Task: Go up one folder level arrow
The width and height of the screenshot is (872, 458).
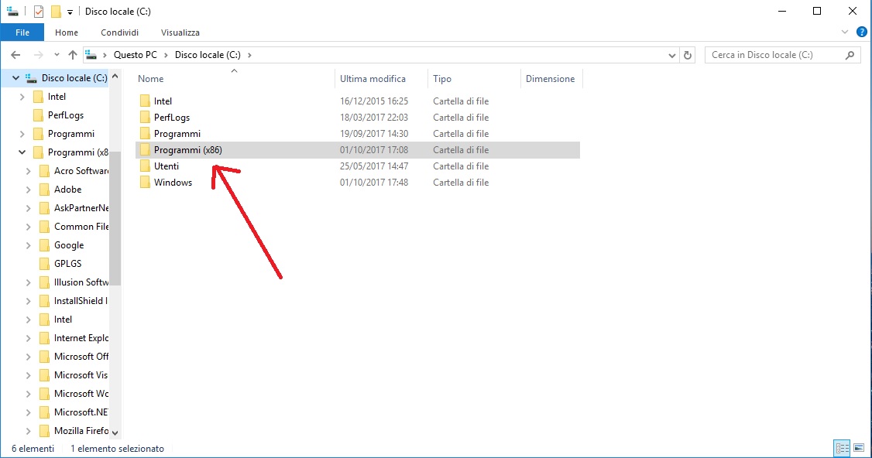Action: (73, 55)
